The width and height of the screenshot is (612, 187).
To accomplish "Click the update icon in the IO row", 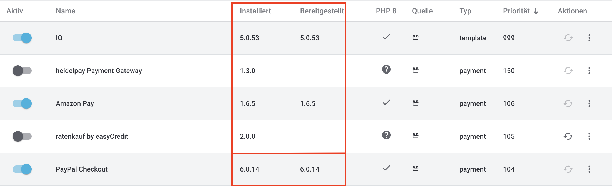I will click(x=568, y=38).
